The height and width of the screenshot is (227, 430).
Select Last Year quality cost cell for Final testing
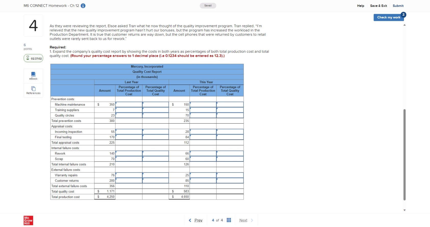click(x=155, y=137)
